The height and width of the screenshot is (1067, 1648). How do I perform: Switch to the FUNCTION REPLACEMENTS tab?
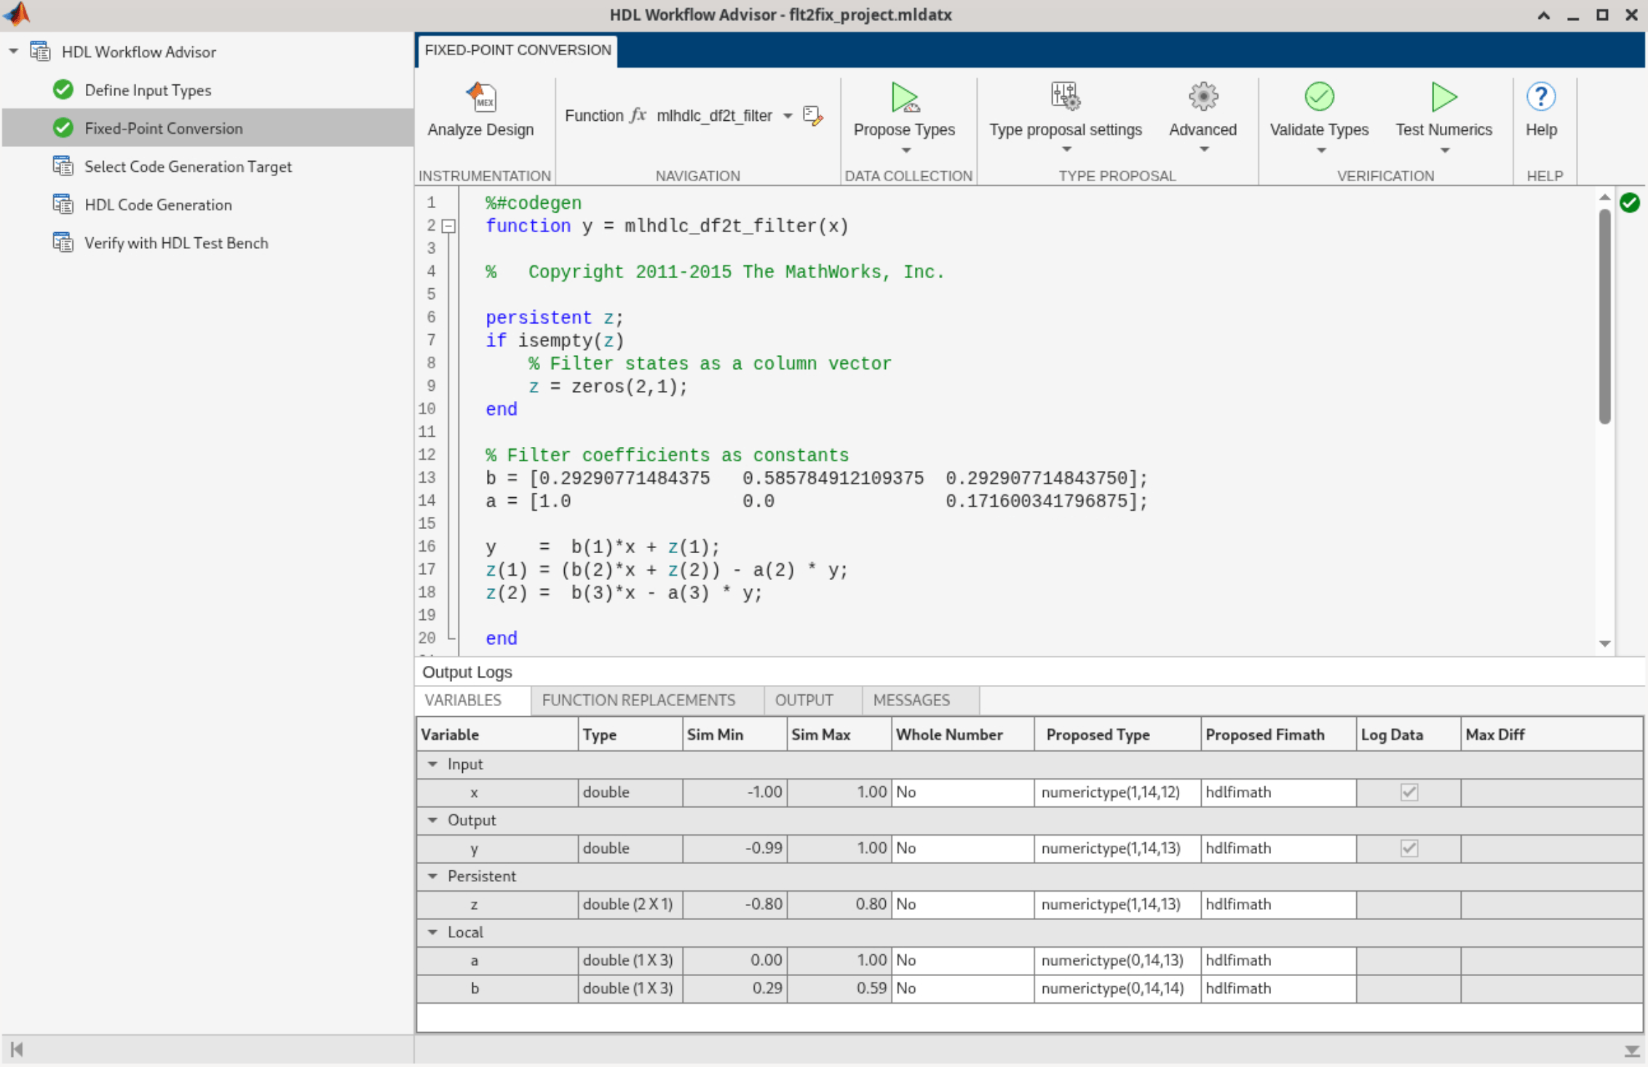[x=638, y=700]
